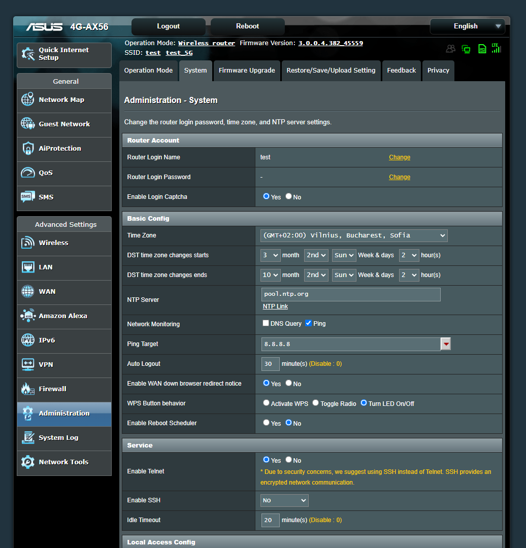Select Activate WPS button behavior

click(x=266, y=403)
